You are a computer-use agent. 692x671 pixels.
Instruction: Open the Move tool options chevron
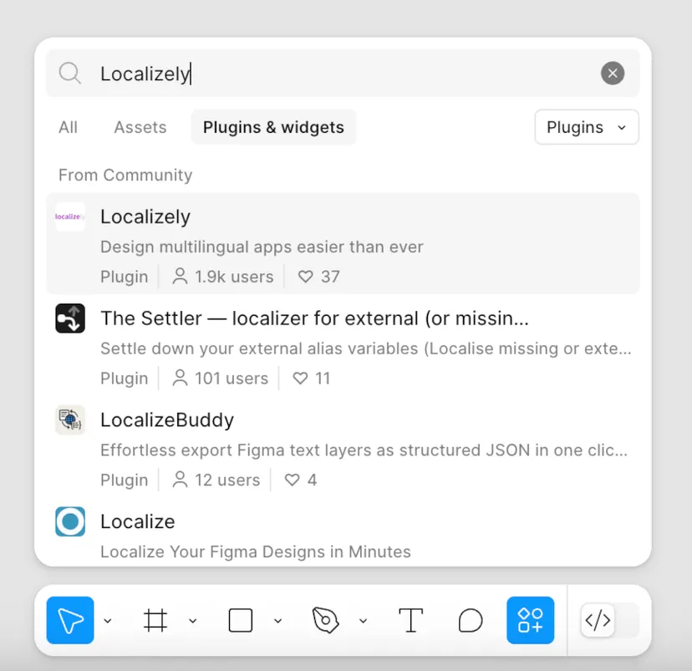[x=108, y=621]
